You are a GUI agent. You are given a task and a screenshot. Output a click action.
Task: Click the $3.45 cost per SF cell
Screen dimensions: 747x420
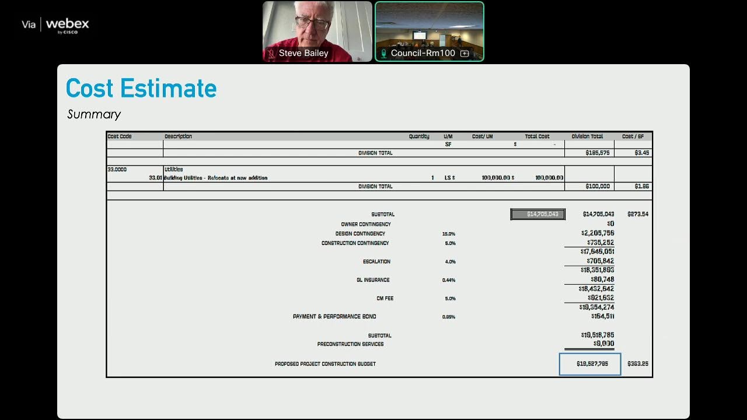(x=641, y=153)
